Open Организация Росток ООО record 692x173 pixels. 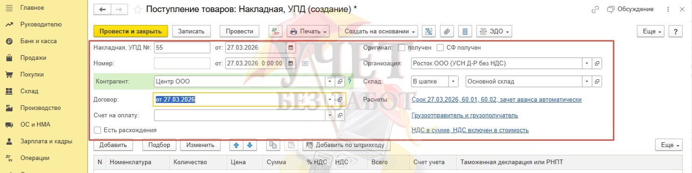point(597,63)
